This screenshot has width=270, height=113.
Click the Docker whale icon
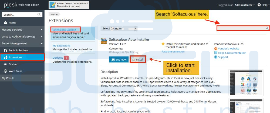pyautogui.click(x=5, y=64)
